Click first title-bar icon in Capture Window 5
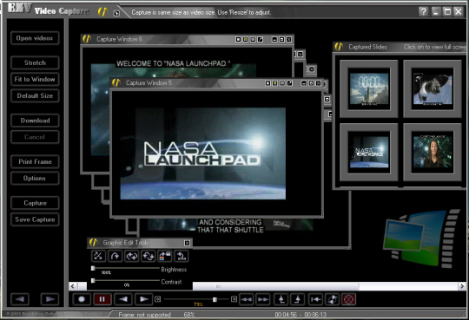 coord(268,83)
